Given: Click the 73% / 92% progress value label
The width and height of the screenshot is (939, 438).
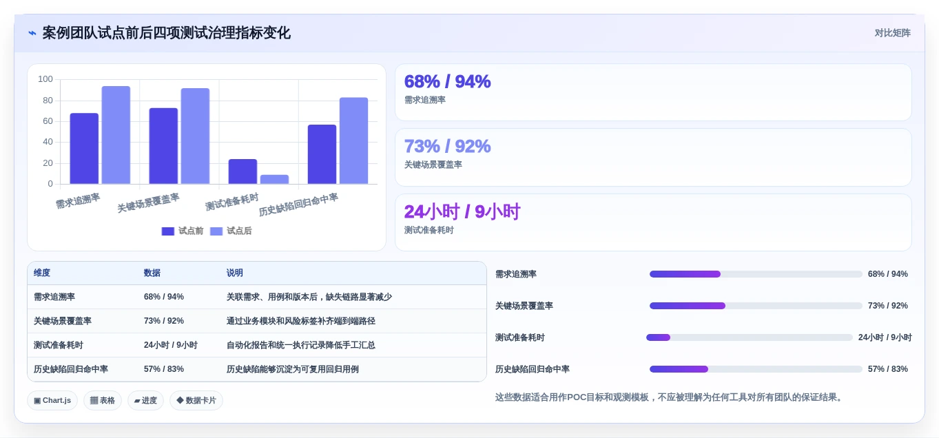Looking at the screenshot, I should coord(888,306).
